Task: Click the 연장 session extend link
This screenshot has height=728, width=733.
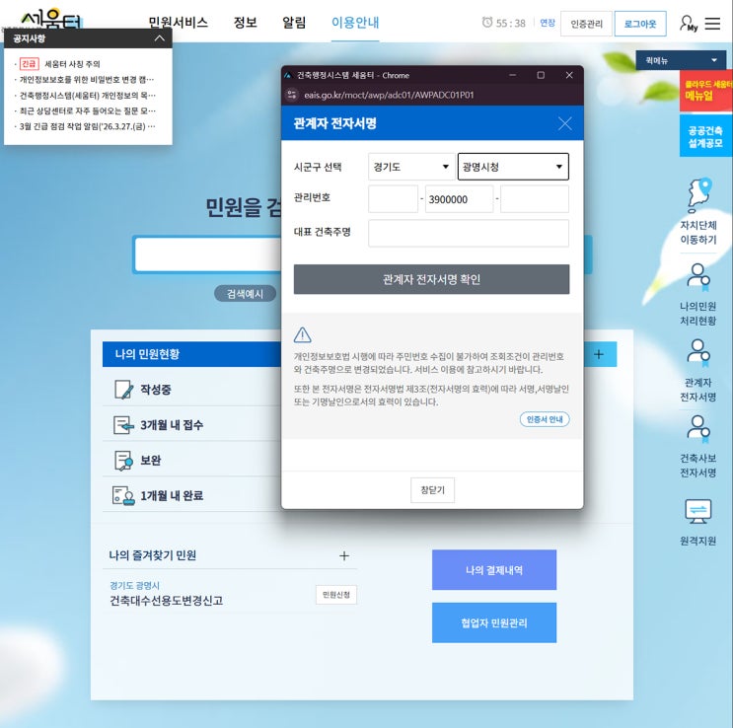Action: pyautogui.click(x=548, y=23)
